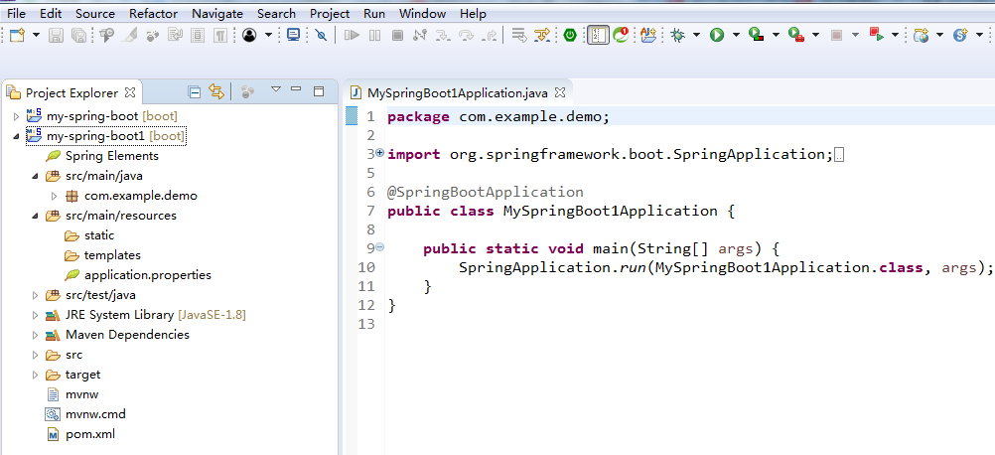This screenshot has height=455, width=995.
Task: Click the Step Over icon
Action: pyautogui.click(x=466, y=36)
